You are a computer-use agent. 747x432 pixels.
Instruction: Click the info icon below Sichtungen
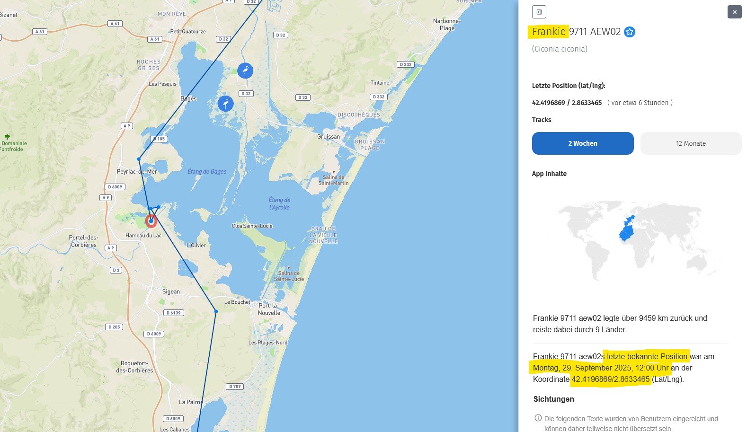pyautogui.click(x=538, y=418)
